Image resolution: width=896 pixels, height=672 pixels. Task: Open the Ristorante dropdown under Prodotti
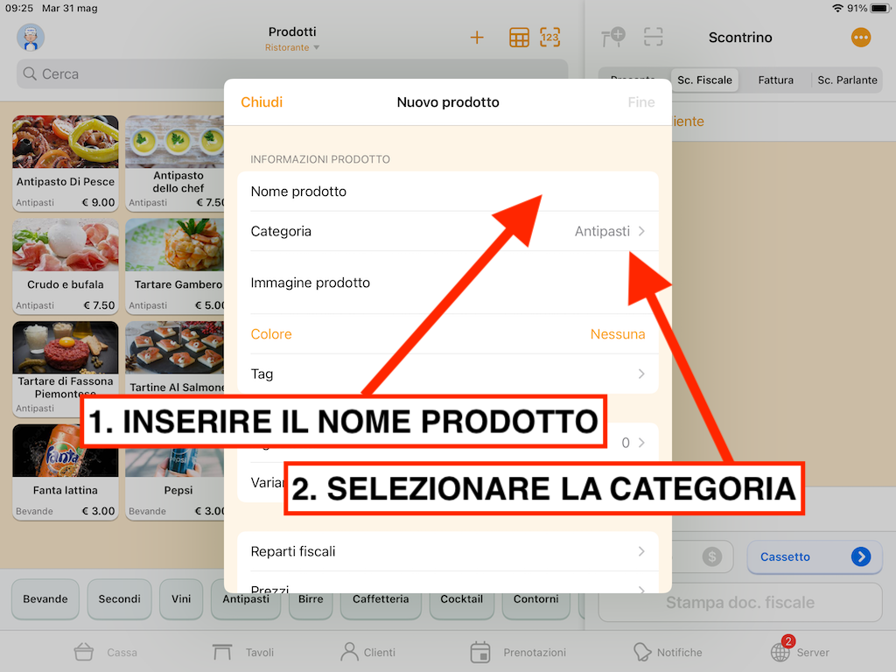point(292,47)
